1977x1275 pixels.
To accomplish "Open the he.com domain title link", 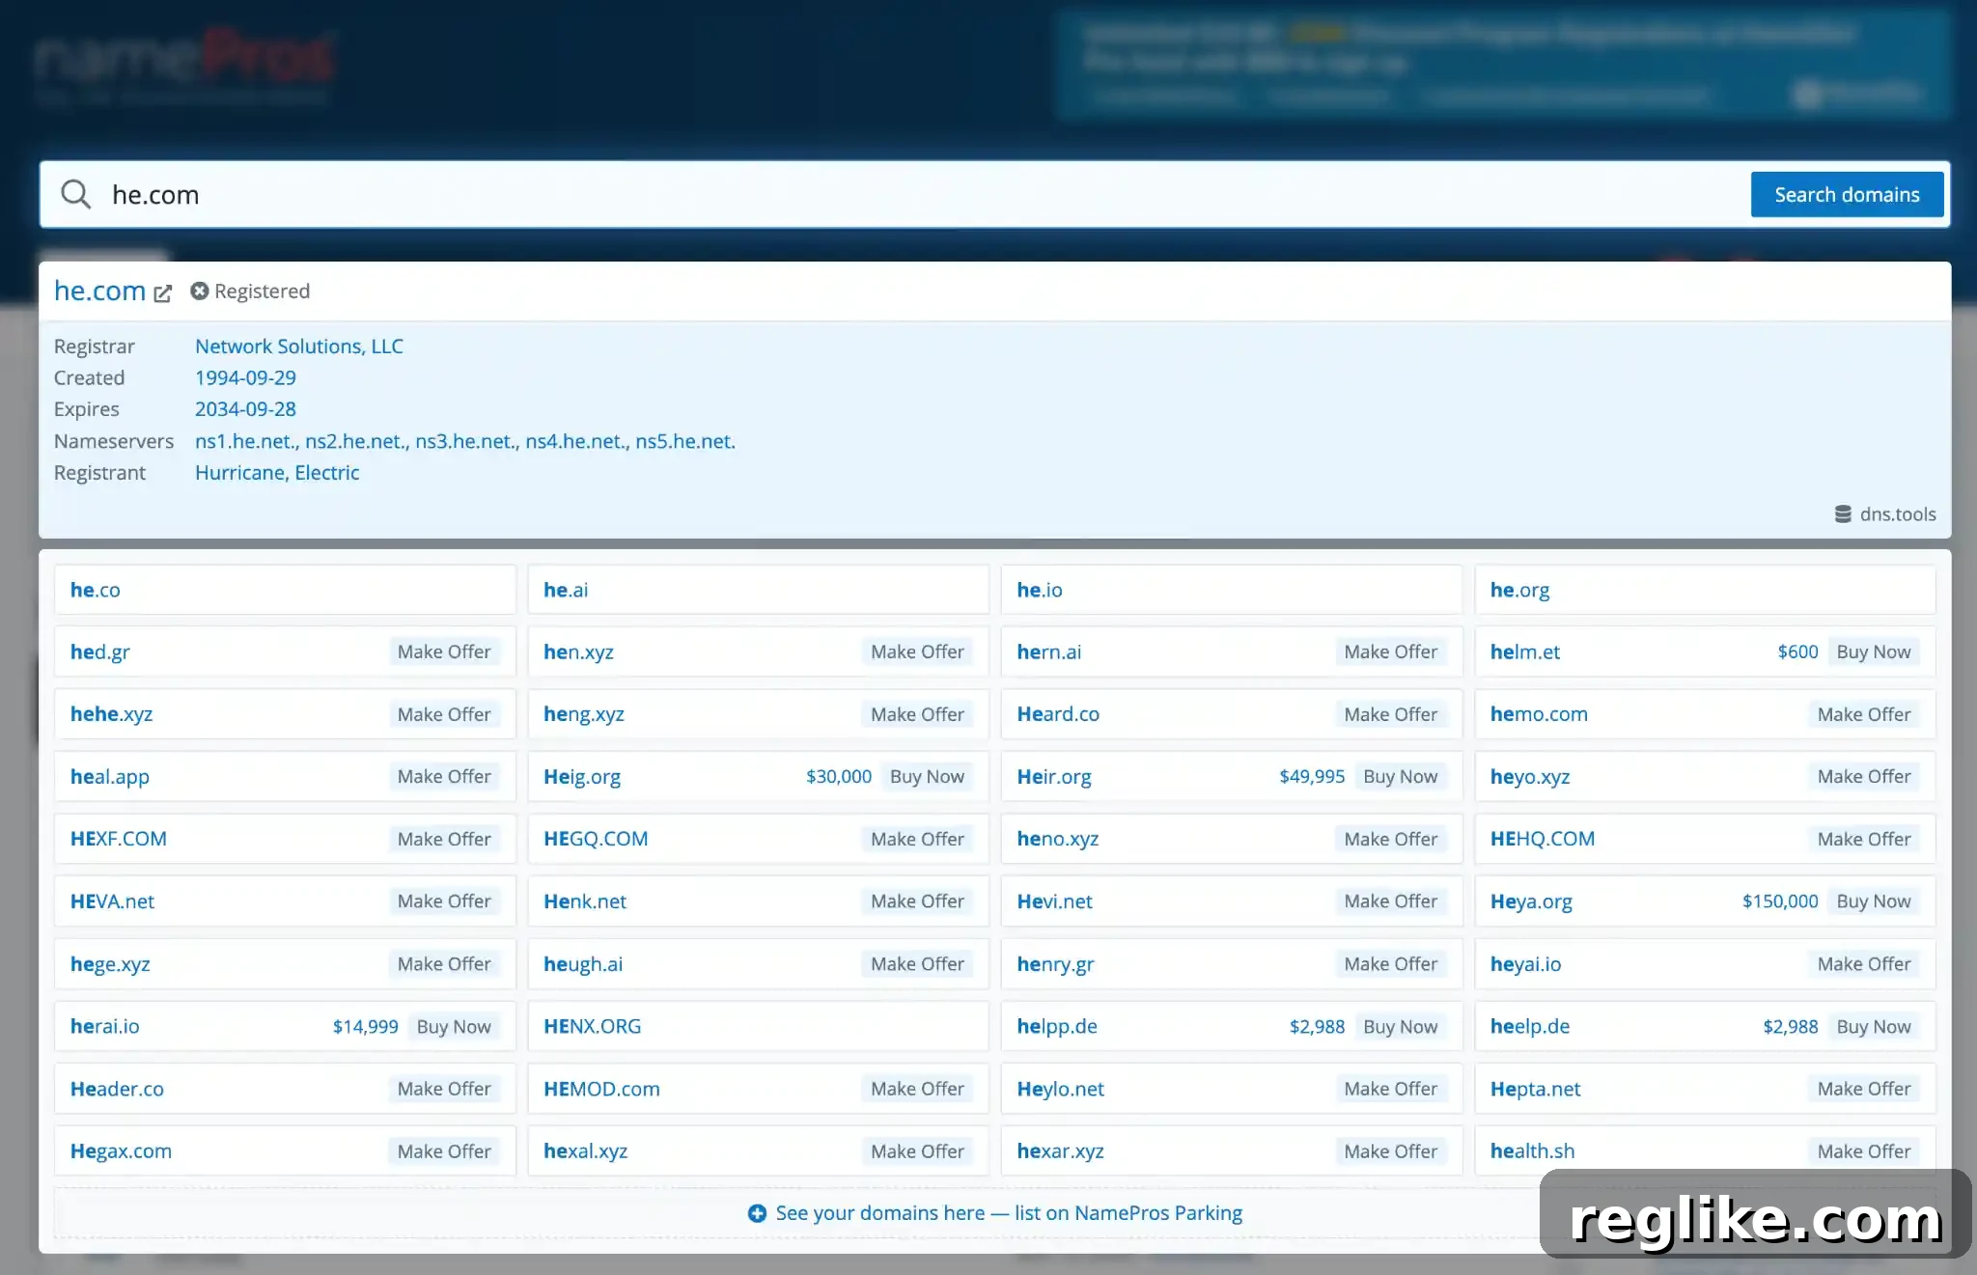I will tap(99, 291).
